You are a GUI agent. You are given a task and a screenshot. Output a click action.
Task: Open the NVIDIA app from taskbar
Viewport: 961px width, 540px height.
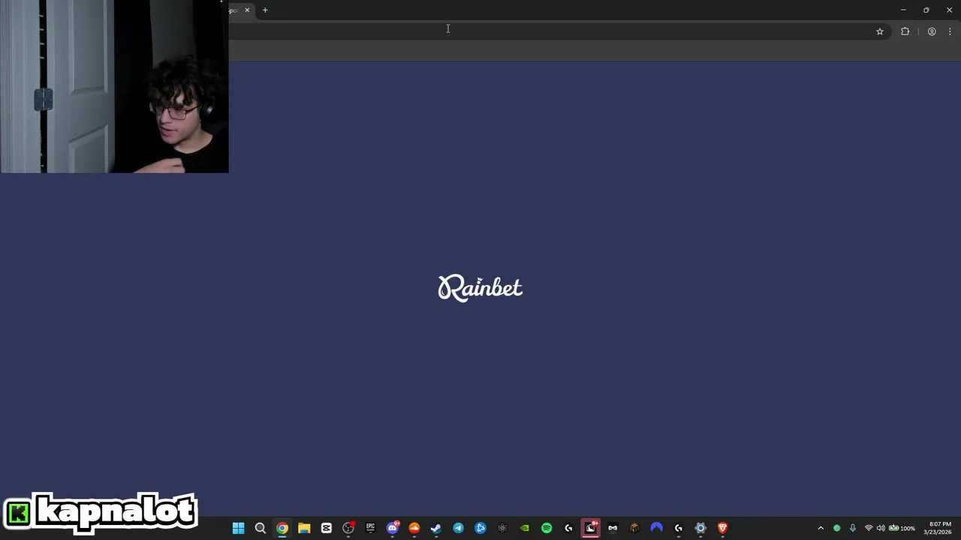coord(525,528)
